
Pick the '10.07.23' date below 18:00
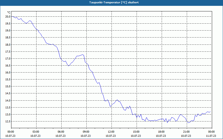click(161, 136)
